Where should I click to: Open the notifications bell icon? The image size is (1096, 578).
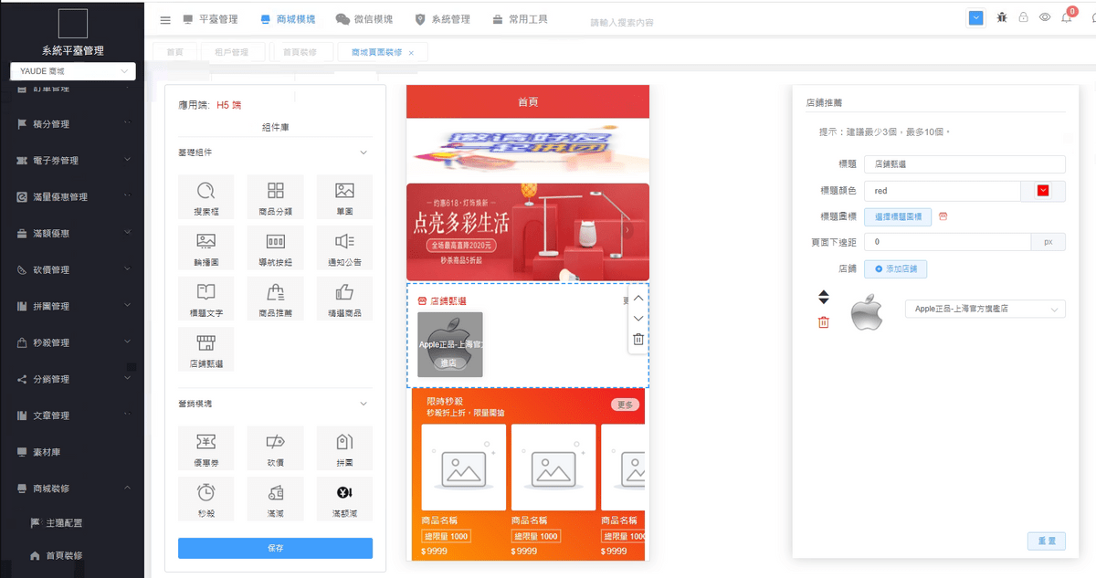(1067, 17)
